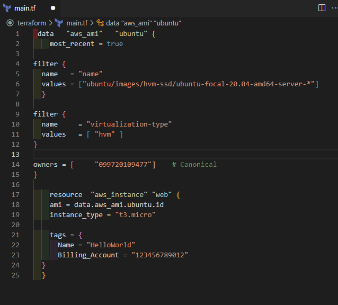
Task: Click most_recent attribute on line 2
Action: (72, 44)
